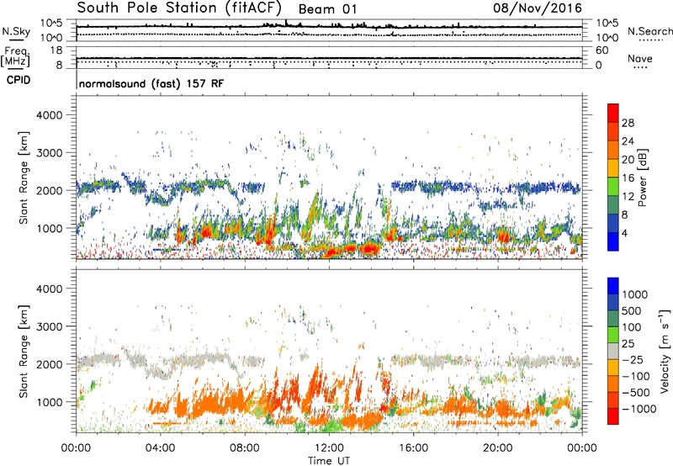
Task: Click the date '08/Nov/2016'
Action: [x=538, y=8]
